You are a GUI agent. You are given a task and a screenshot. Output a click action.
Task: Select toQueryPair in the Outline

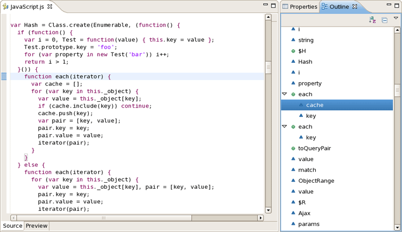click(314, 148)
